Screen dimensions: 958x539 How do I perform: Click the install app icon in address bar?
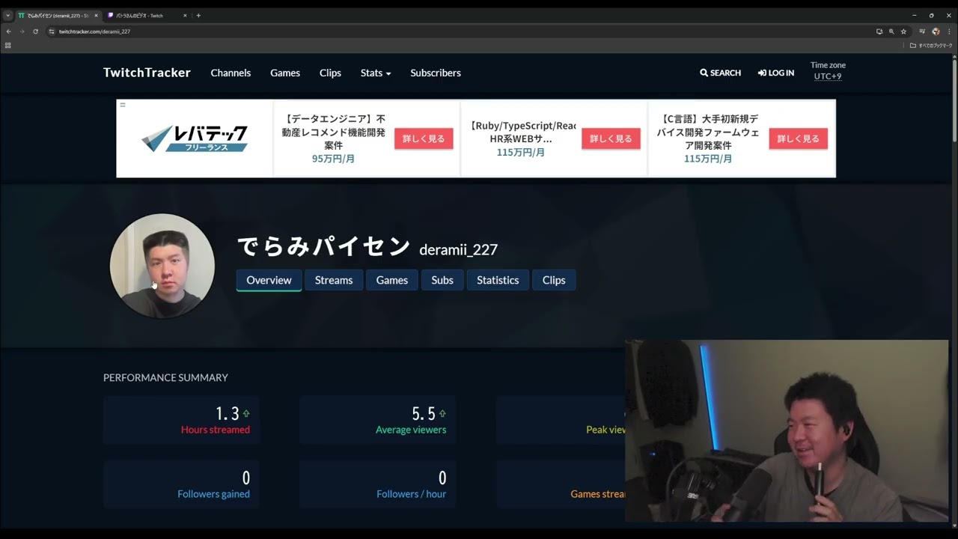pos(879,31)
